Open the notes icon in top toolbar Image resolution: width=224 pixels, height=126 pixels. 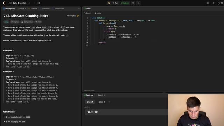click(x=139, y=3)
